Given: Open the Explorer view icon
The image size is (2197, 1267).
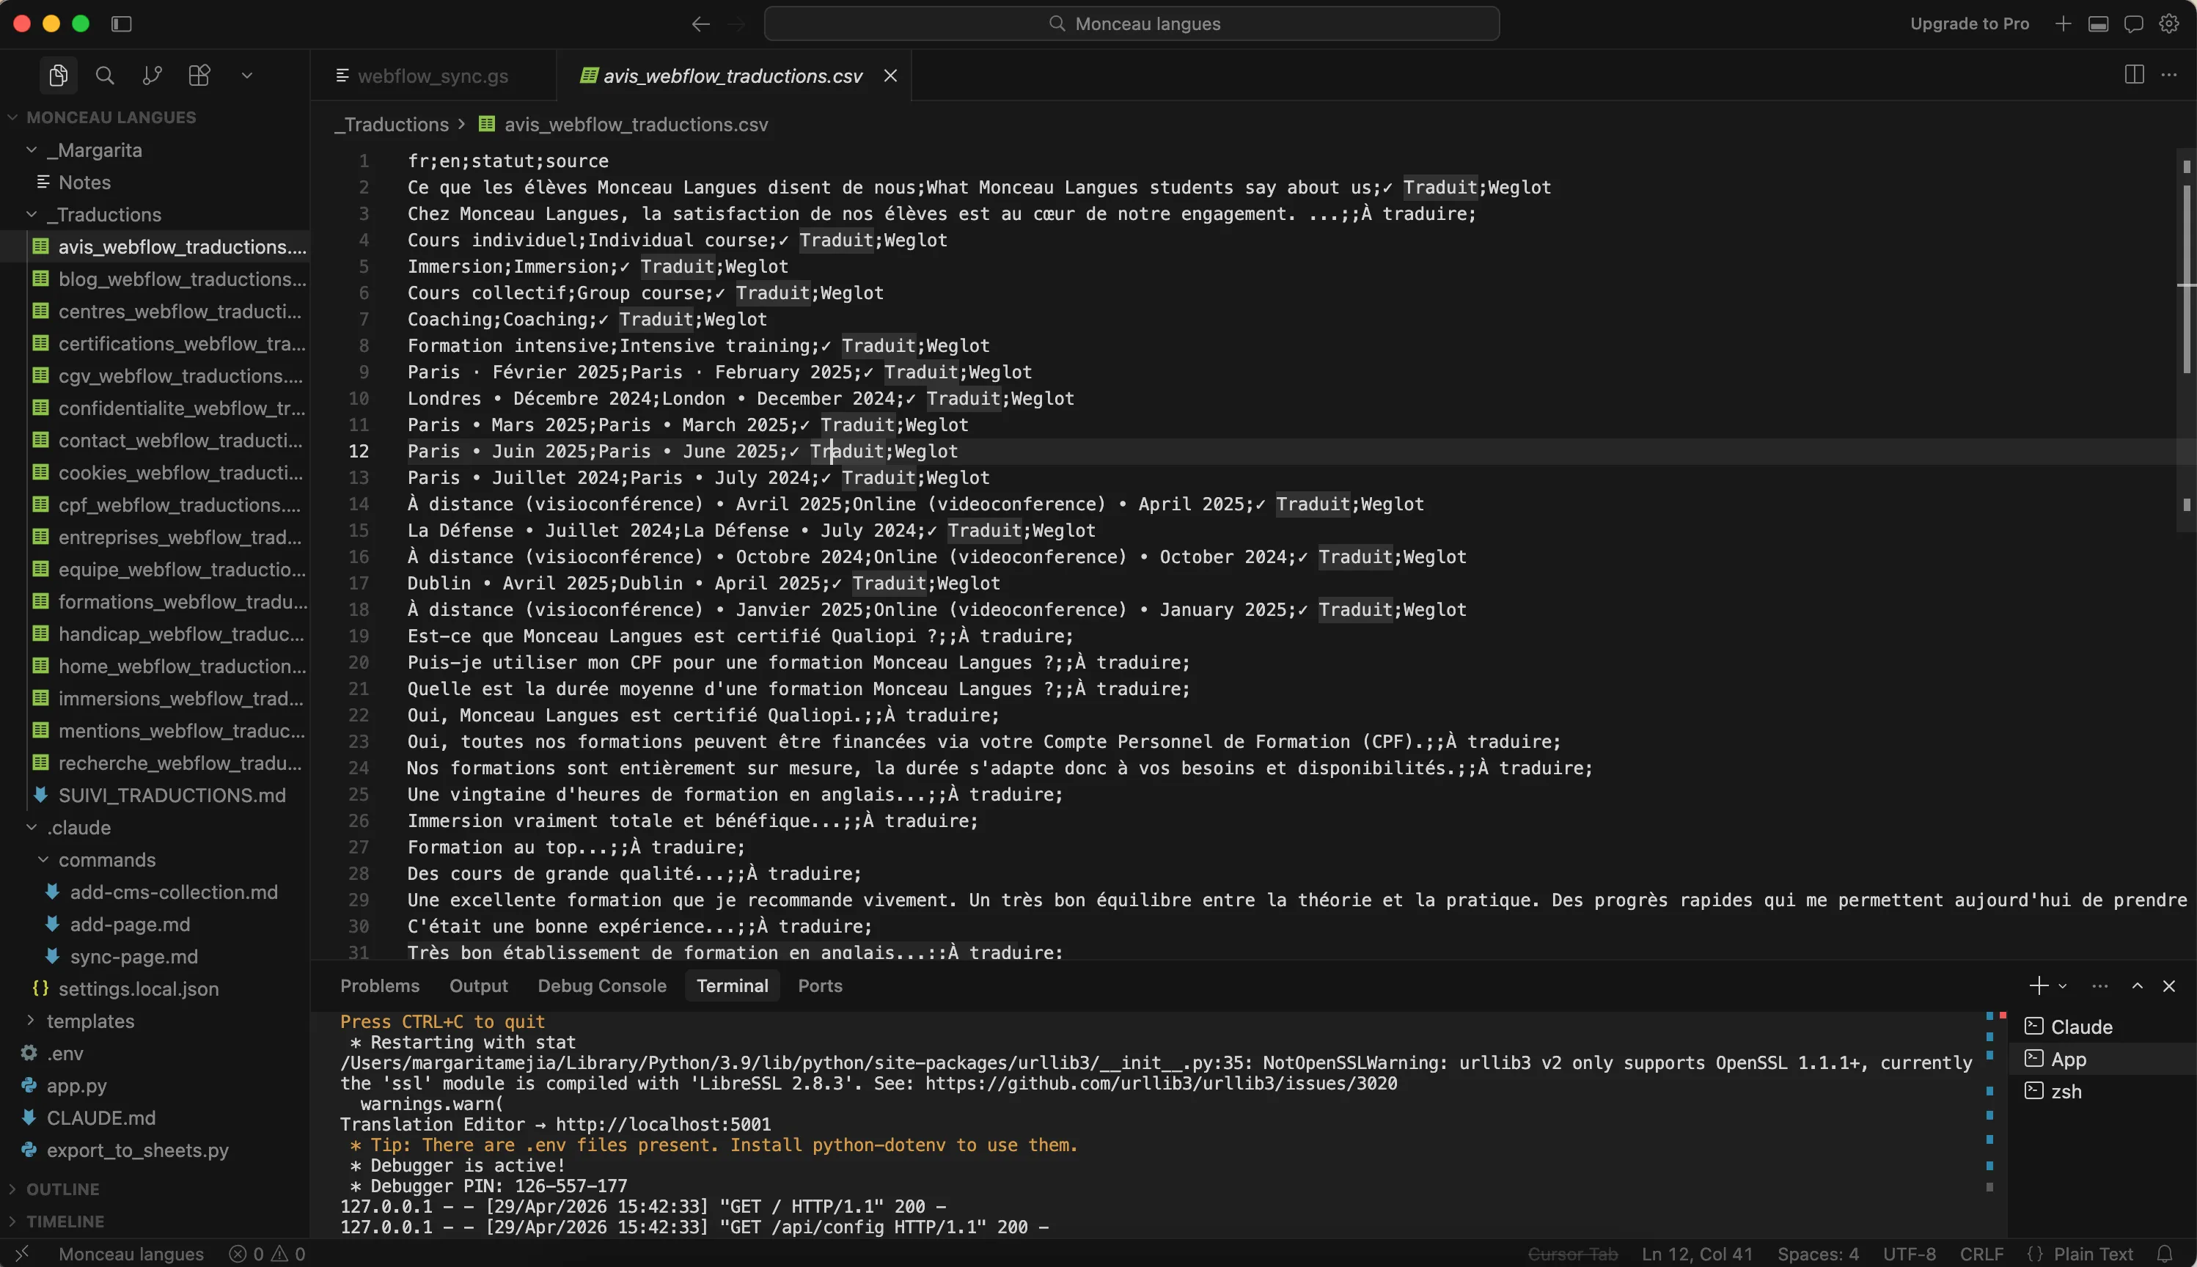Looking at the screenshot, I should click(58, 76).
